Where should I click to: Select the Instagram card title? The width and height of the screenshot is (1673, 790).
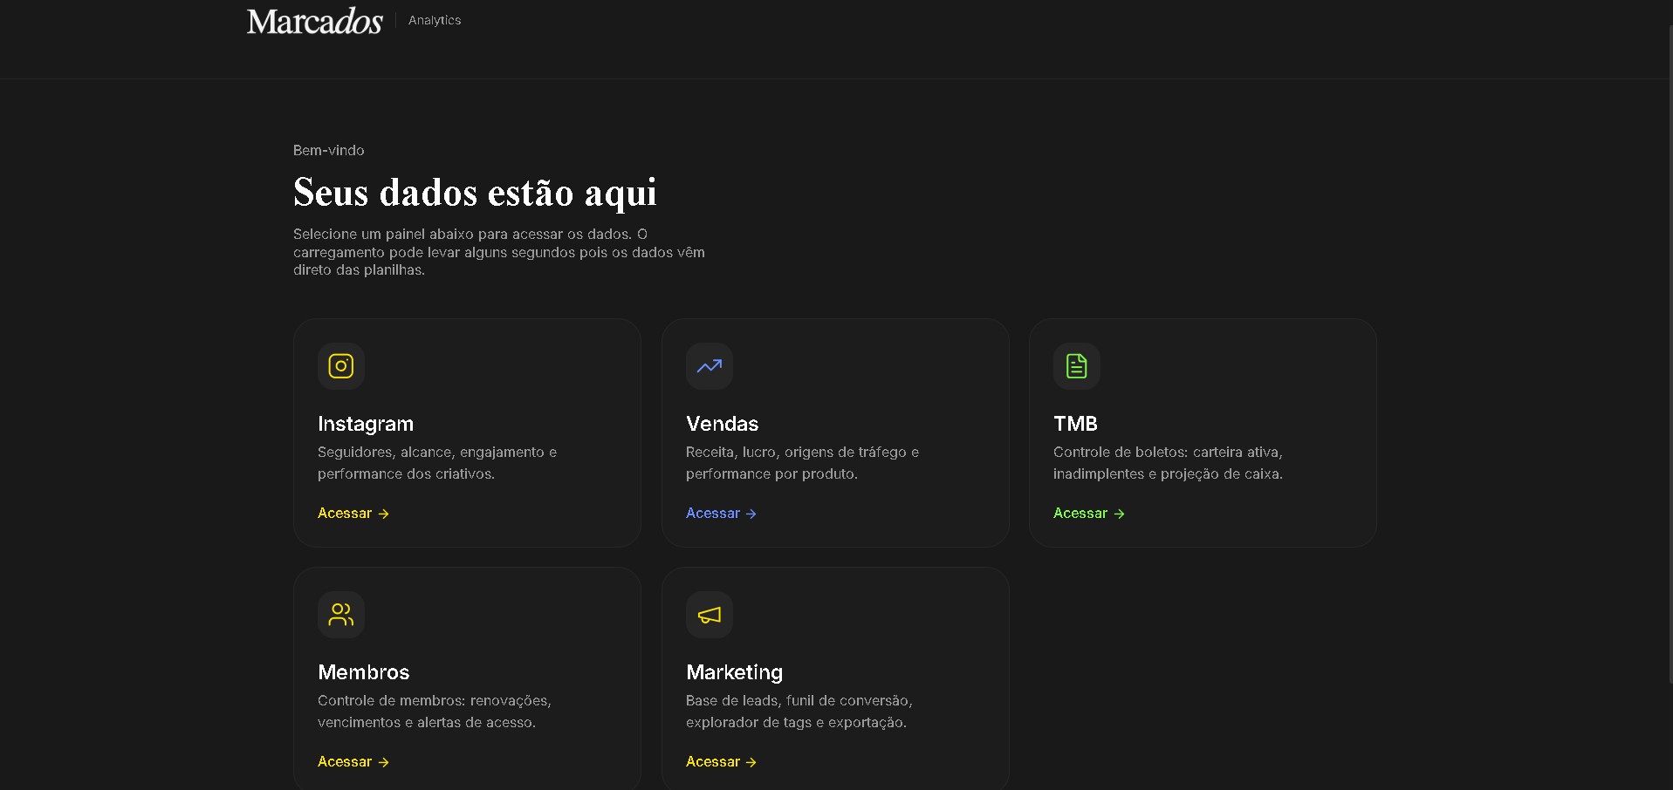click(366, 424)
